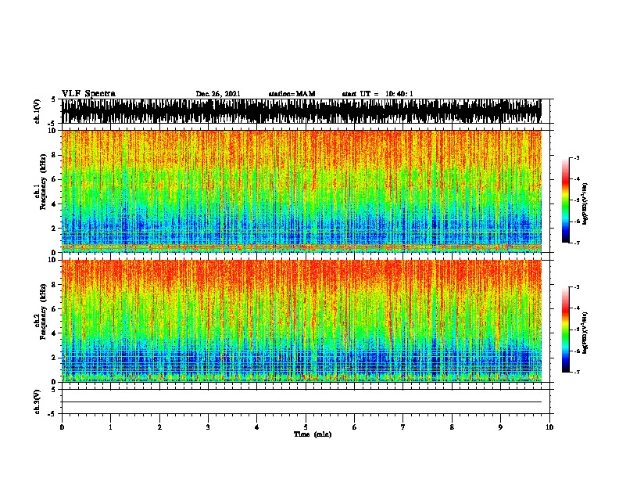This screenshot has height=479, width=619.
Task: Click the ch.1 color scale 'log(PSD)' unit label
Action: coord(585,203)
